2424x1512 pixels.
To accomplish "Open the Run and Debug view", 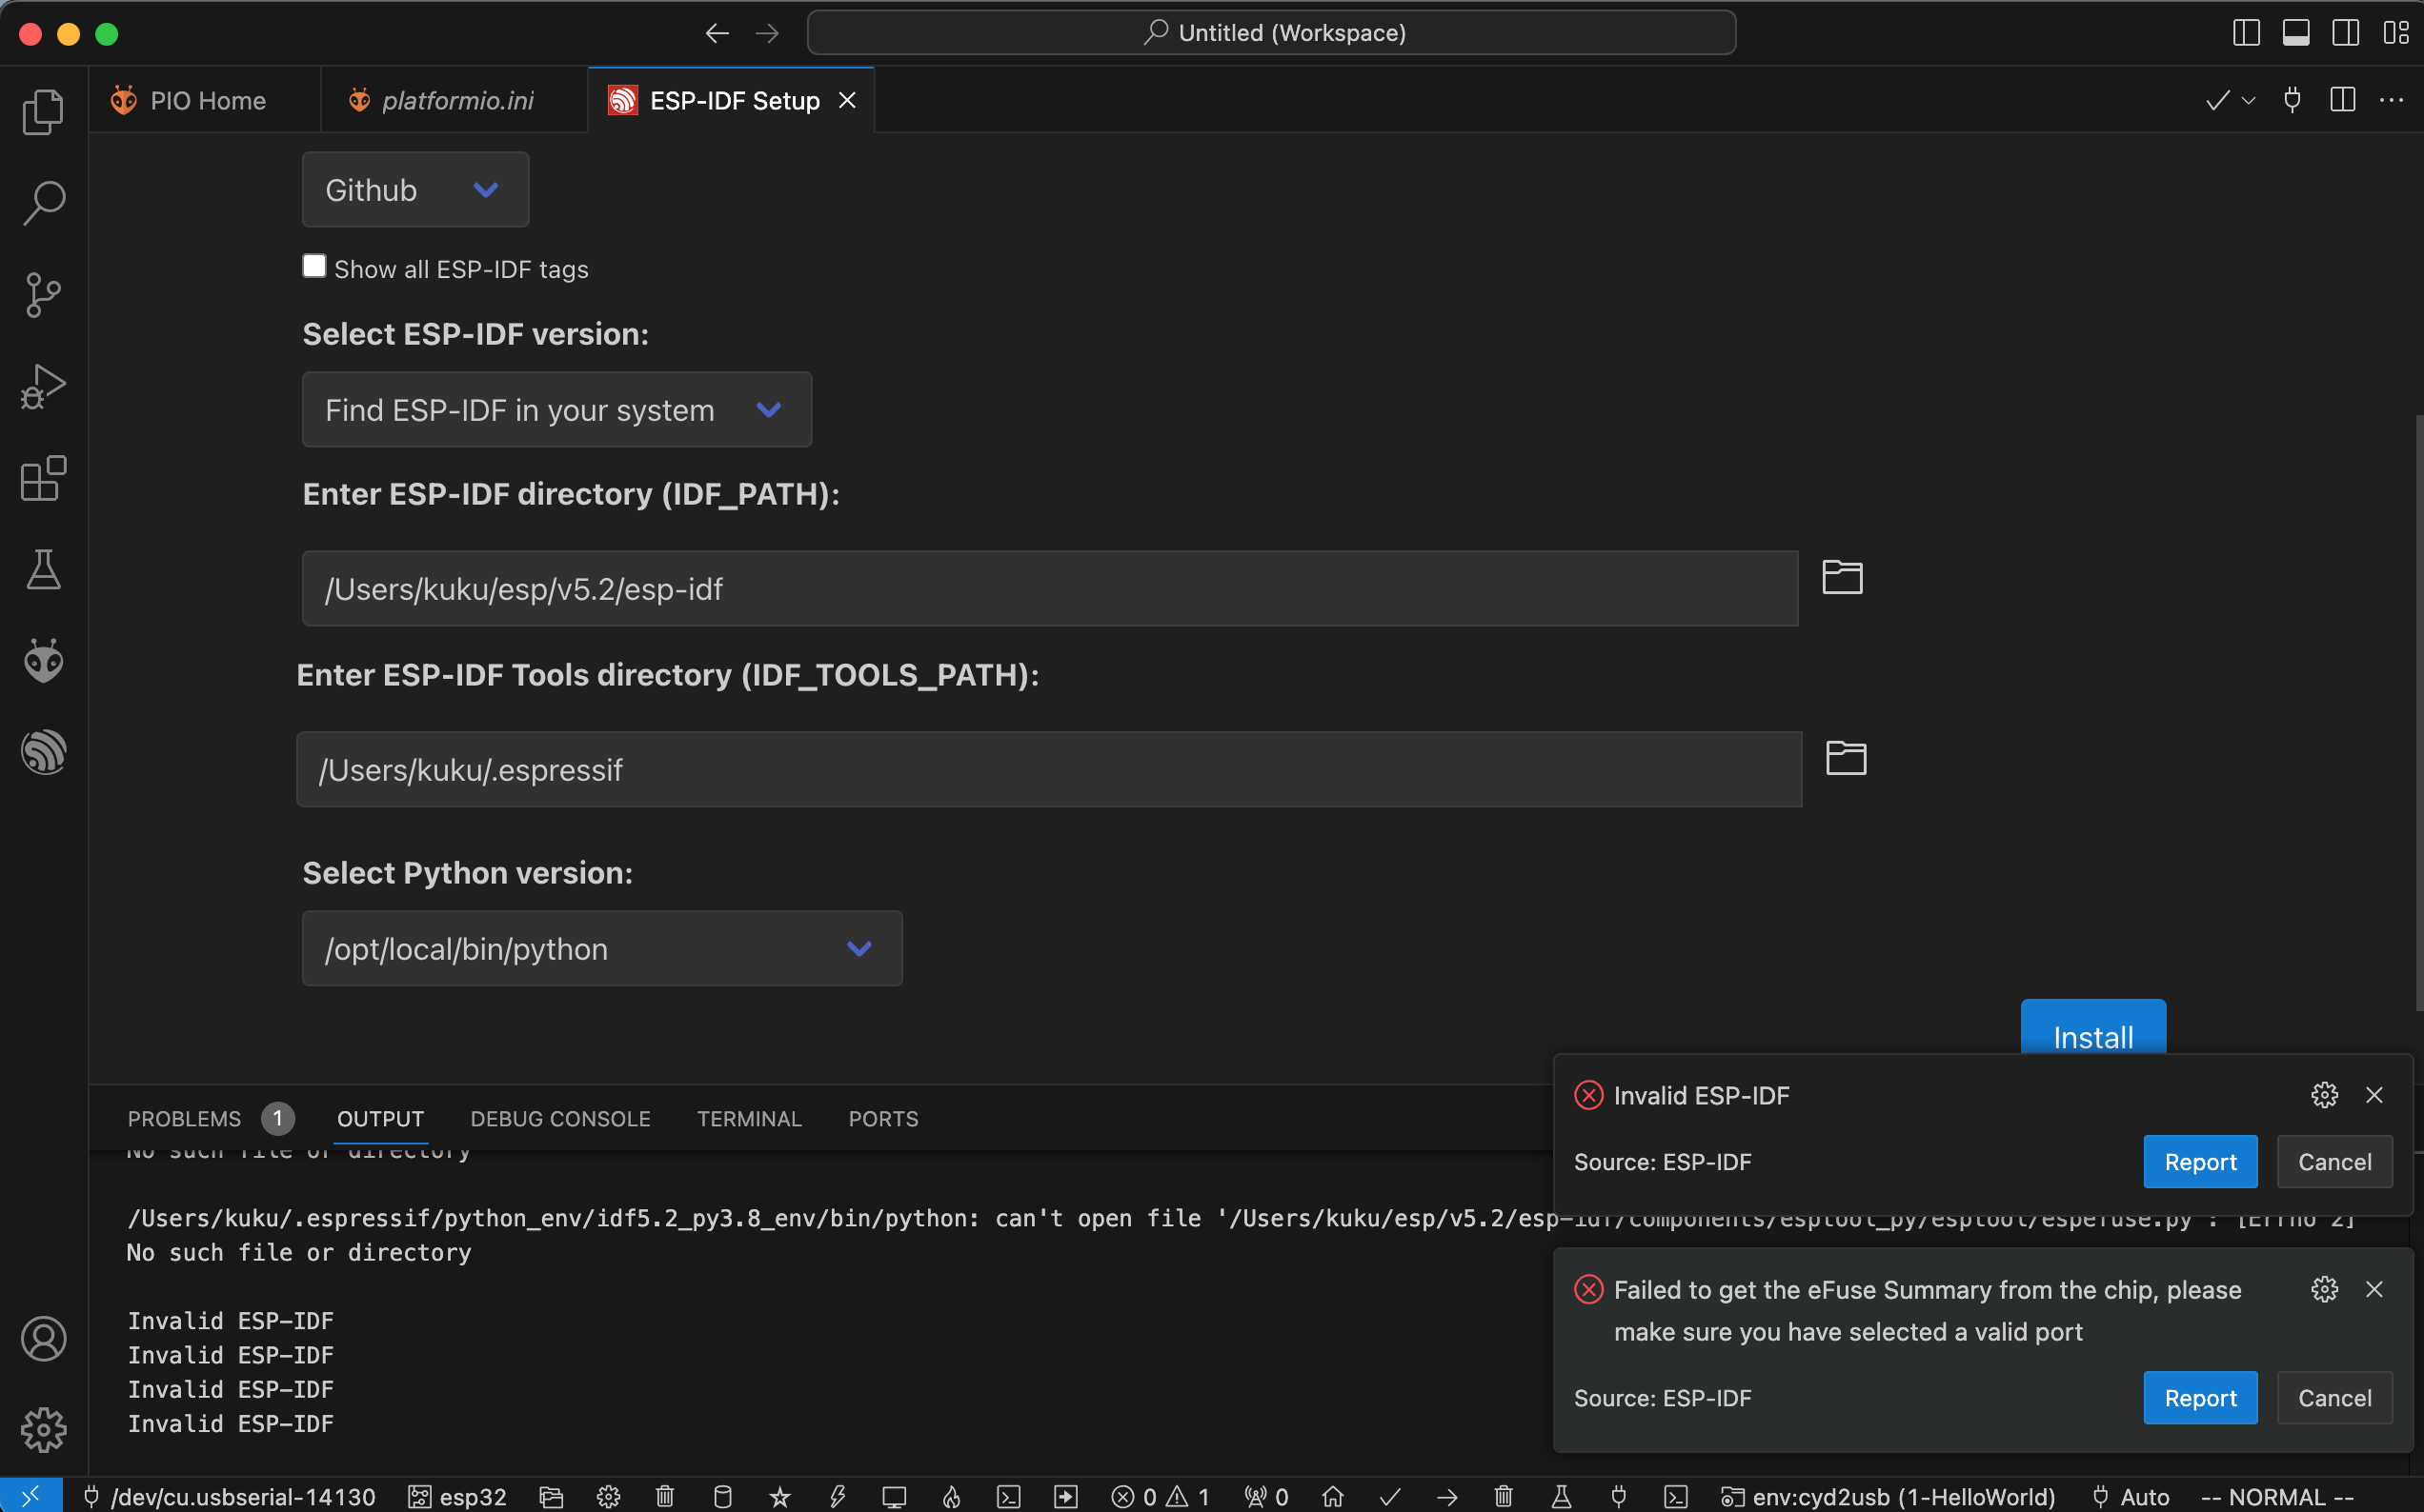I will click(x=43, y=387).
